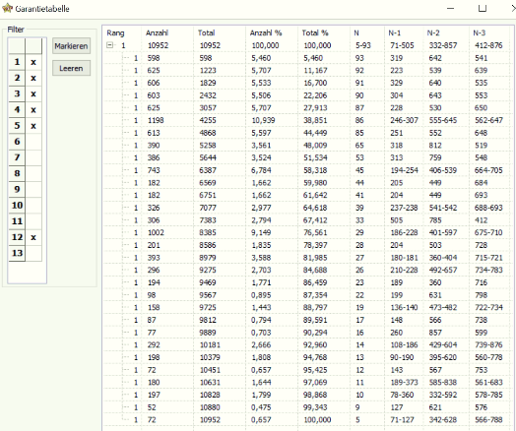The height and width of the screenshot is (431, 516).
Task: Click the N-2 cell 566
Action: 435,320
